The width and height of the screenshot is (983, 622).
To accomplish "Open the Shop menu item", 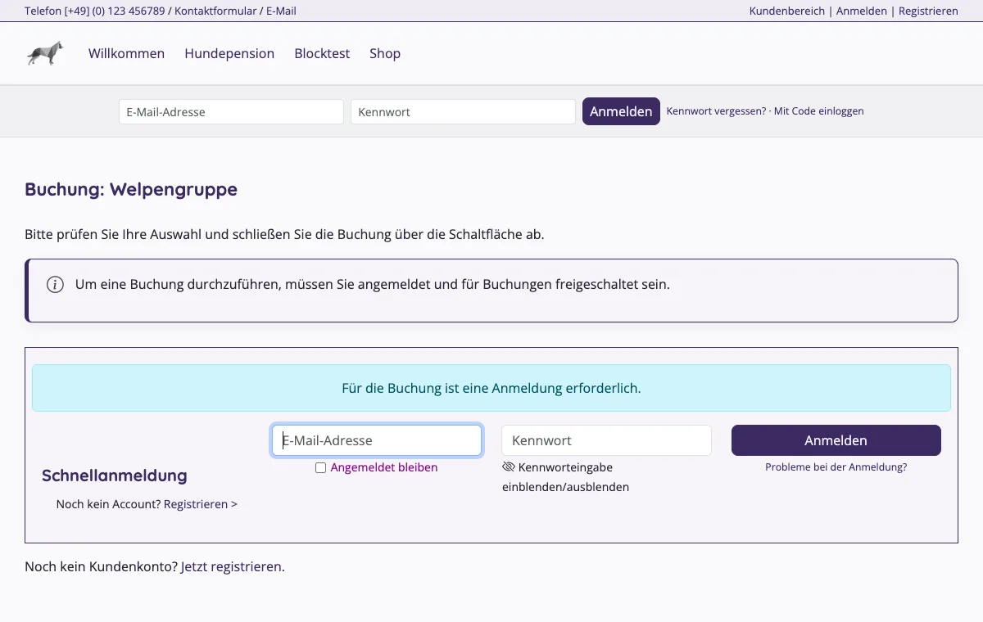I will pos(385,53).
